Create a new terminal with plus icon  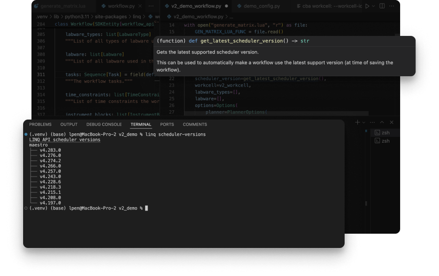tap(357, 122)
